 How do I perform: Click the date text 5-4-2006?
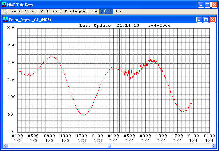tap(159, 26)
